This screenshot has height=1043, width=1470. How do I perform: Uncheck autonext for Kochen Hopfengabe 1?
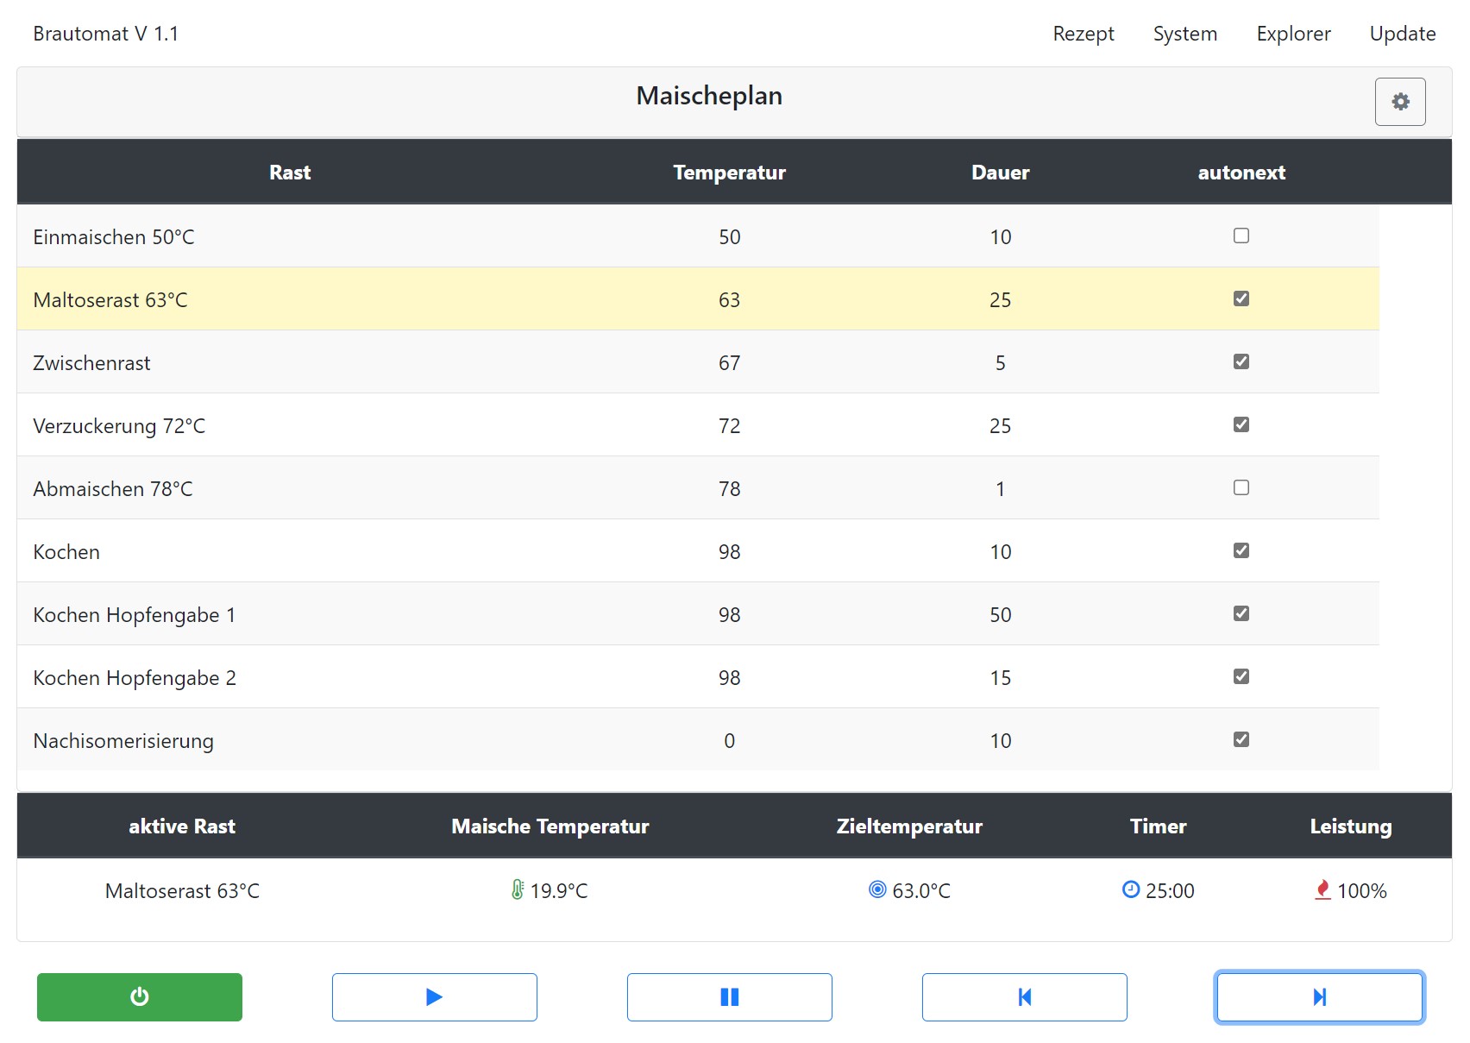click(1241, 613)
